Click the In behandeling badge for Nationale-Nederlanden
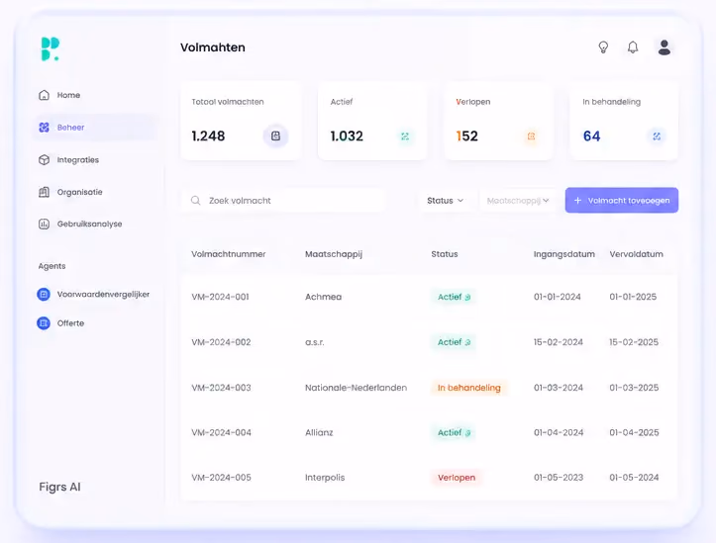 click(x=469, y=388)
